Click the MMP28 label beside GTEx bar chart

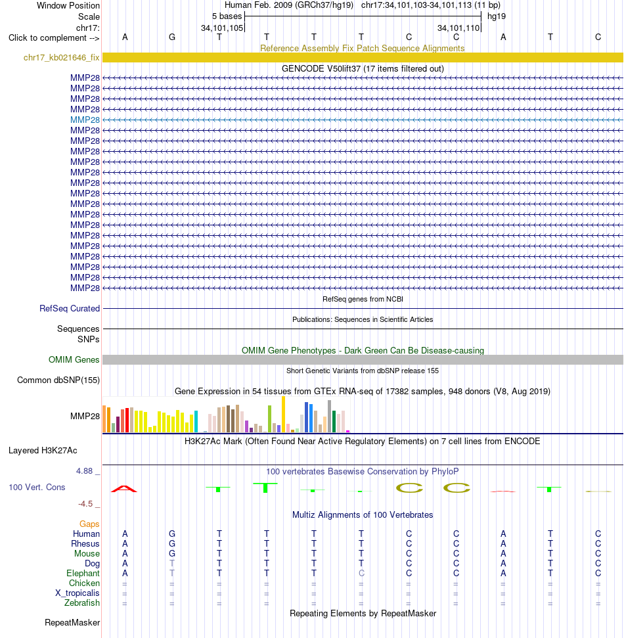85,416
